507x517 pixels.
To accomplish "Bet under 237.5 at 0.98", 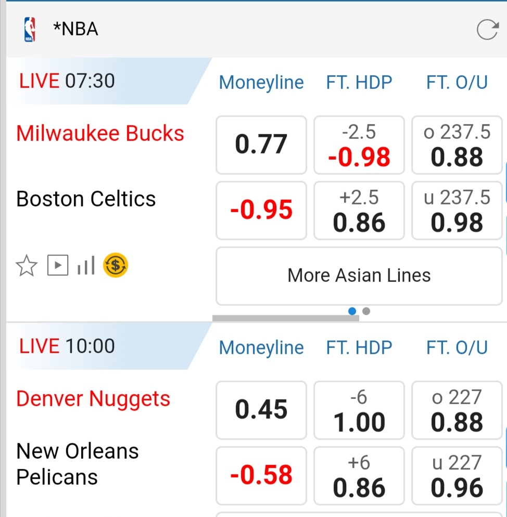I will [457, 210].
